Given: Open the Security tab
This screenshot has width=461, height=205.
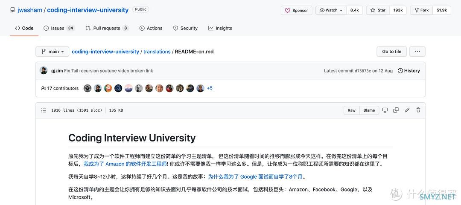Looking at the screenshot, I should [186, 28].
